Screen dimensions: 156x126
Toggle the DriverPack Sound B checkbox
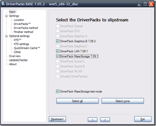58,66
